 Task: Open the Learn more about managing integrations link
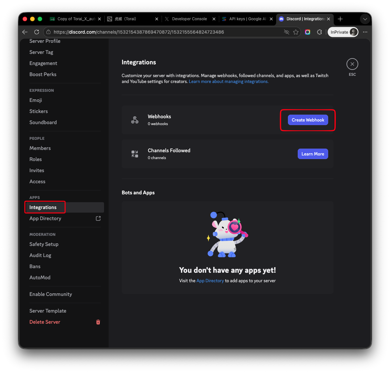tap(229, 81)
